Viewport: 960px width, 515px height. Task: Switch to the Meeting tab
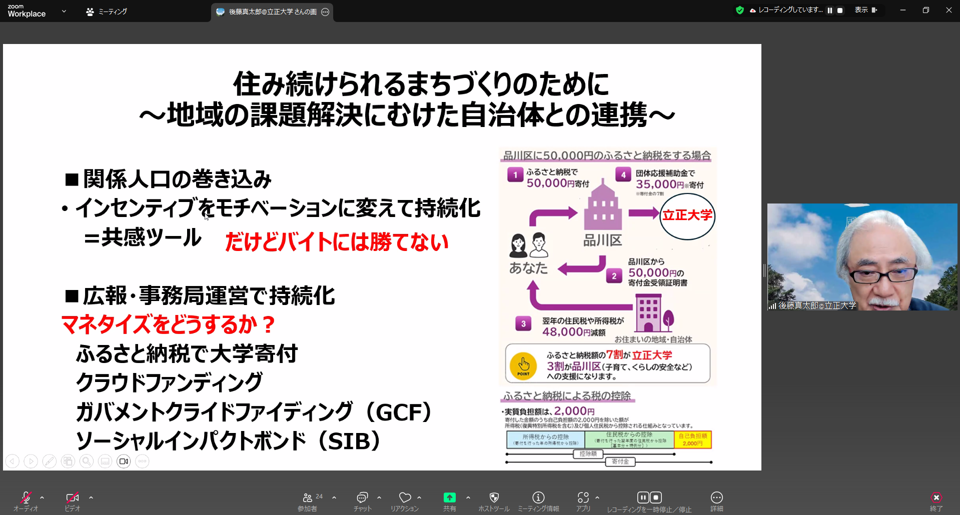click(107, 11)
